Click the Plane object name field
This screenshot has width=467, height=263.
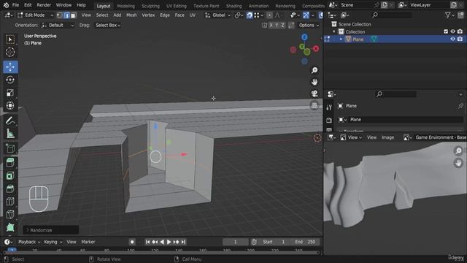point(401,120)
